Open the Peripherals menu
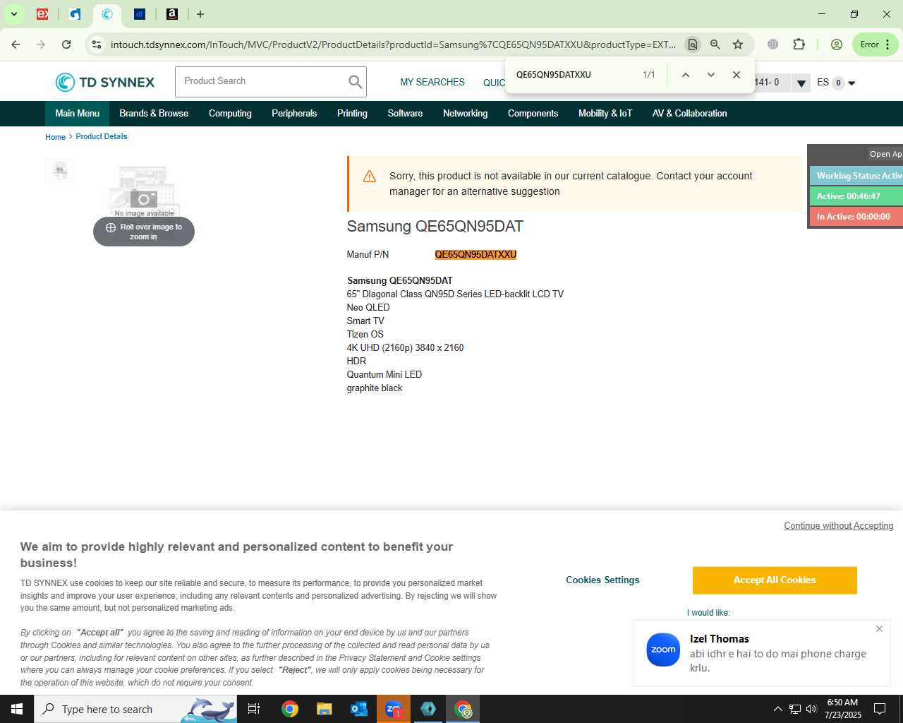This screenshot has width=903, height=723. (294, 113)
